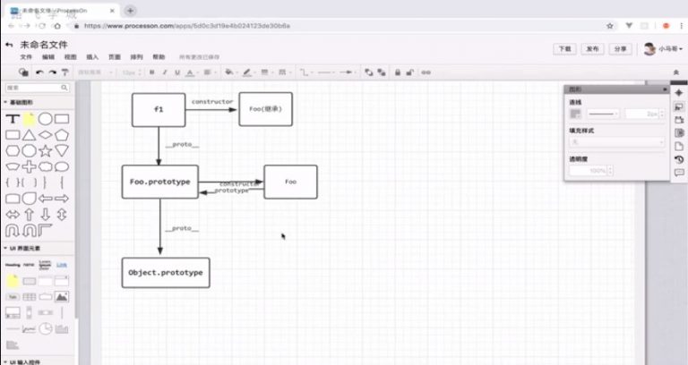Toggle bold text formatting
Screen dimensions: 688x365
152,72
